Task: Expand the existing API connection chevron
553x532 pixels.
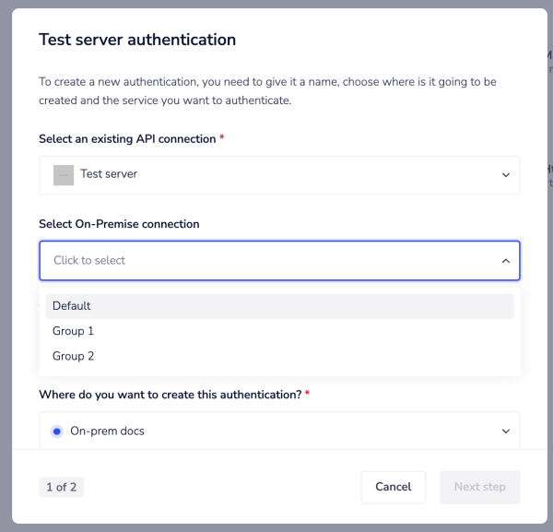Action: 505,175
